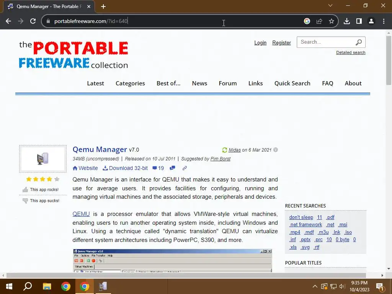Open the Chrome profile avatar
Image resolution: width=392 pixels, height=294 pixels.
(371, 21)
